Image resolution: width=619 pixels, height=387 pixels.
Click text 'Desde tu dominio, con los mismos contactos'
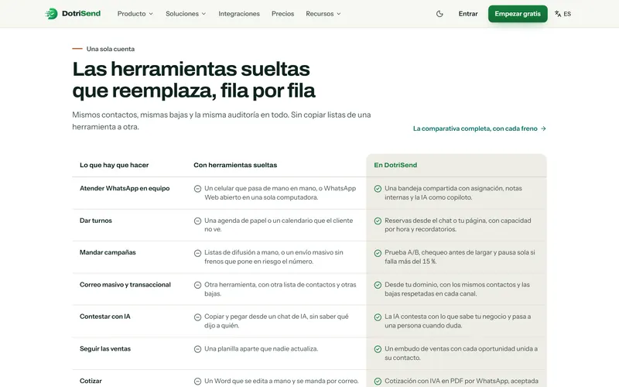(x=457, y=289)
